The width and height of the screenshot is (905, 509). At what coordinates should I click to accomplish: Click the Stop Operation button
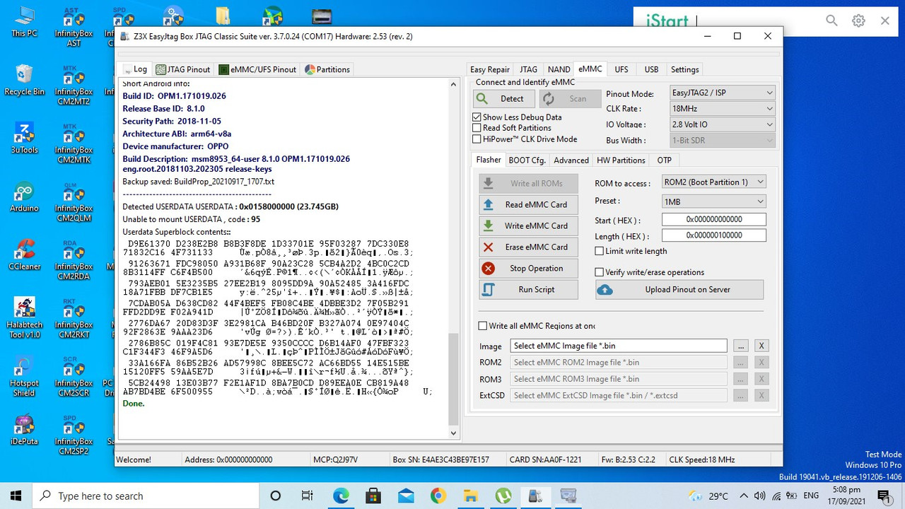[x=528, y=269]
